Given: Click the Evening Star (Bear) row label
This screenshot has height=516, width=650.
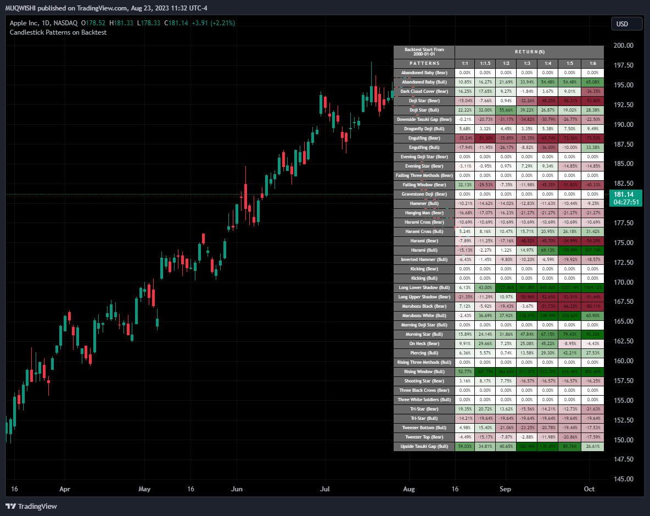Looking at the screenshot, I should pos(424,166).
